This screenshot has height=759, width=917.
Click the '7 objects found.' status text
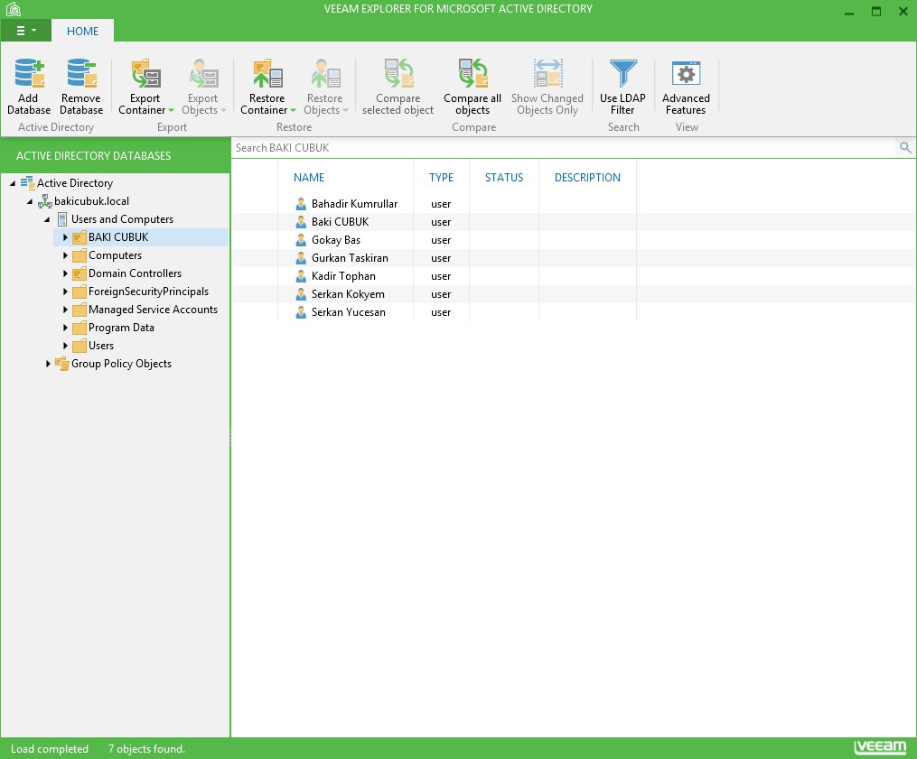[x=146, y=749]
